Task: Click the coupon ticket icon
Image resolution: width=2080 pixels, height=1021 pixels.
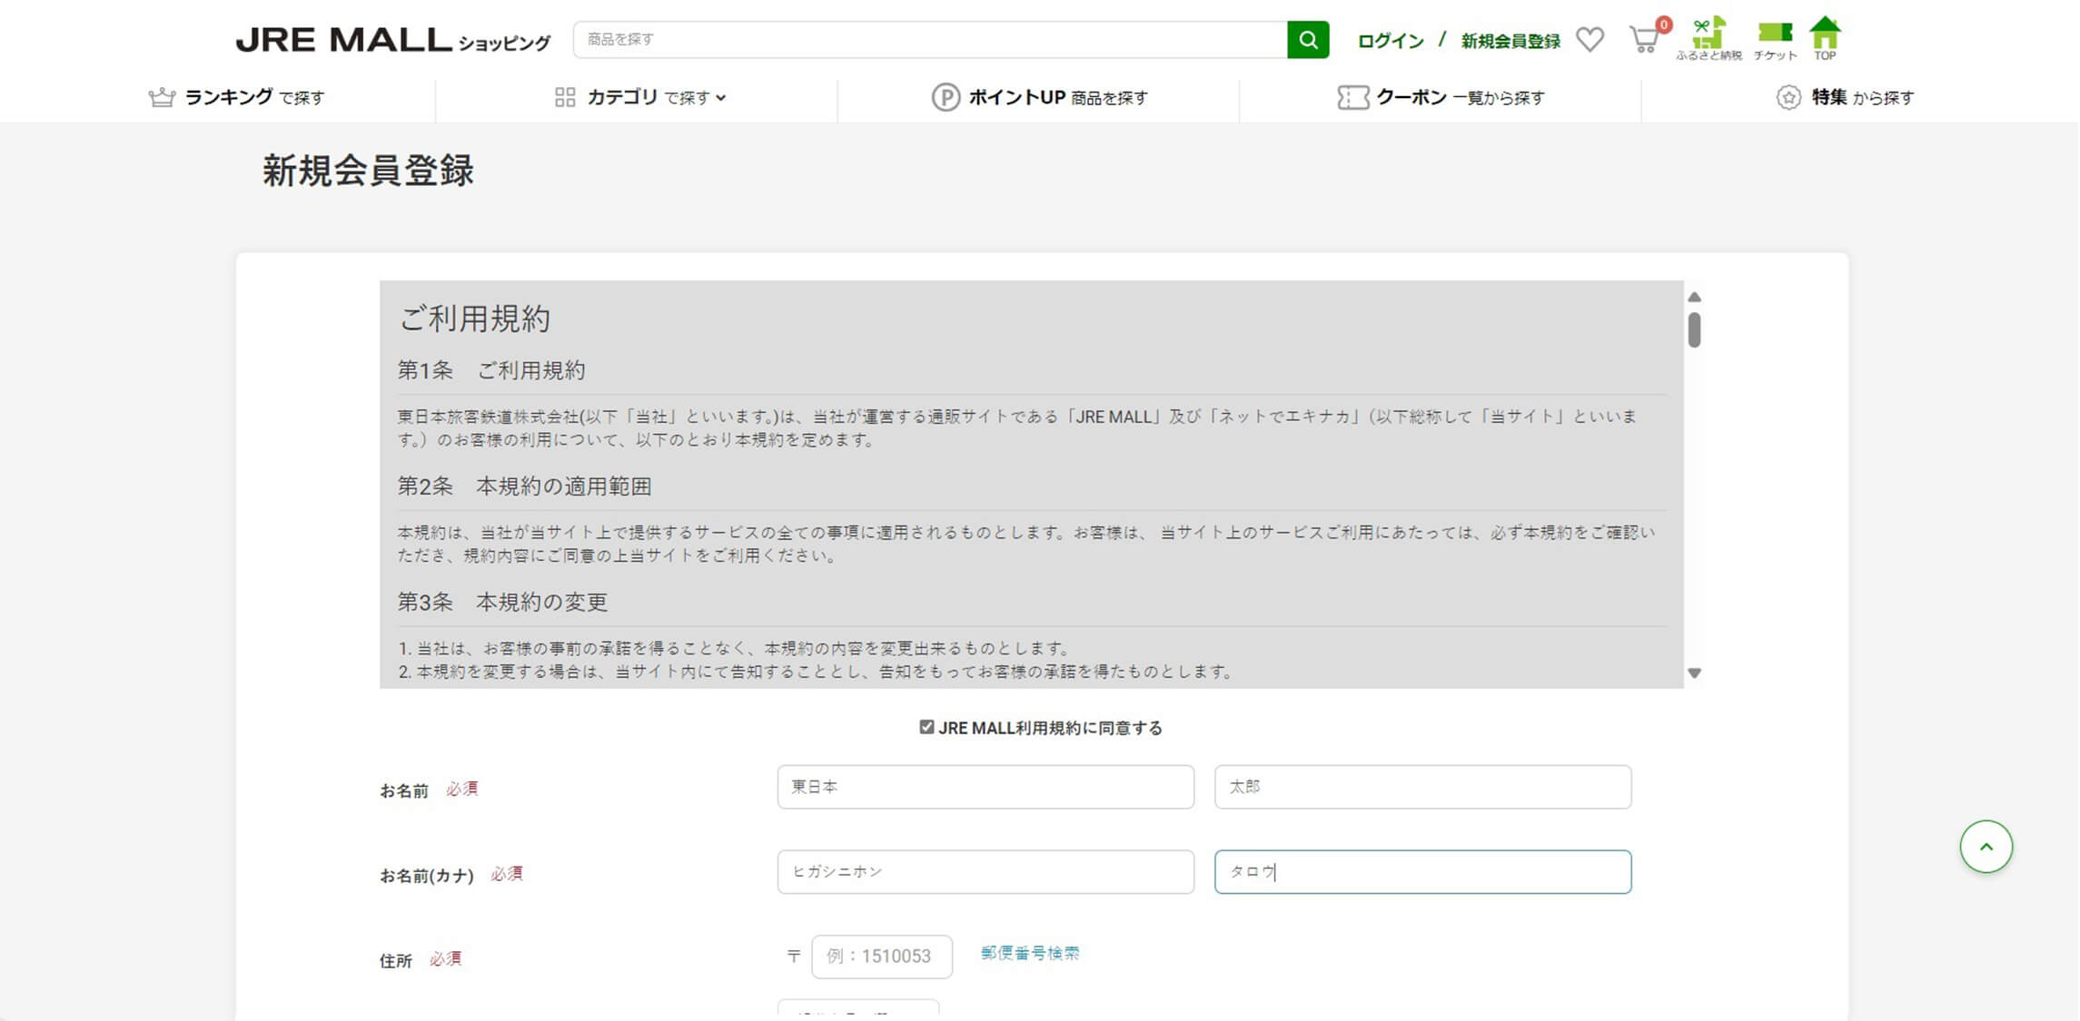Action: click(1352, 97)
